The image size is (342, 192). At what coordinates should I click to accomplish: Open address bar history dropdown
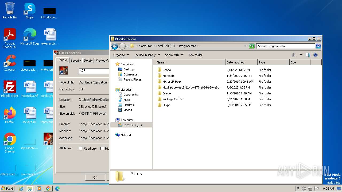[x=245, y=46]
